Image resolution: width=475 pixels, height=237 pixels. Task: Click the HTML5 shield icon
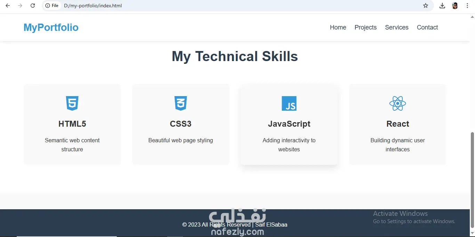pos(72,103)
